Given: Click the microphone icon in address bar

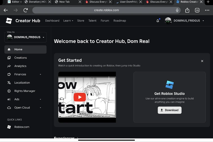Looking at the screenshot, I should pos(177,10).
